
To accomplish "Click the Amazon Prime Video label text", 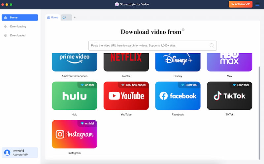I will (x=75, y=76).
